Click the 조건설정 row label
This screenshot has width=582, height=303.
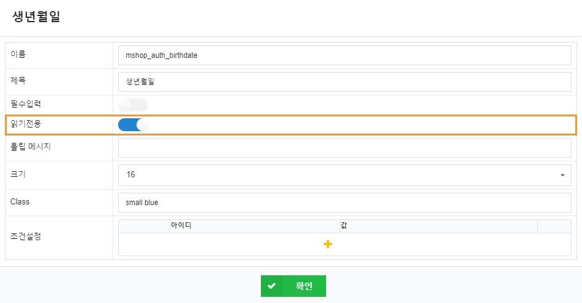pyautogui.click(x=26, y=236)
